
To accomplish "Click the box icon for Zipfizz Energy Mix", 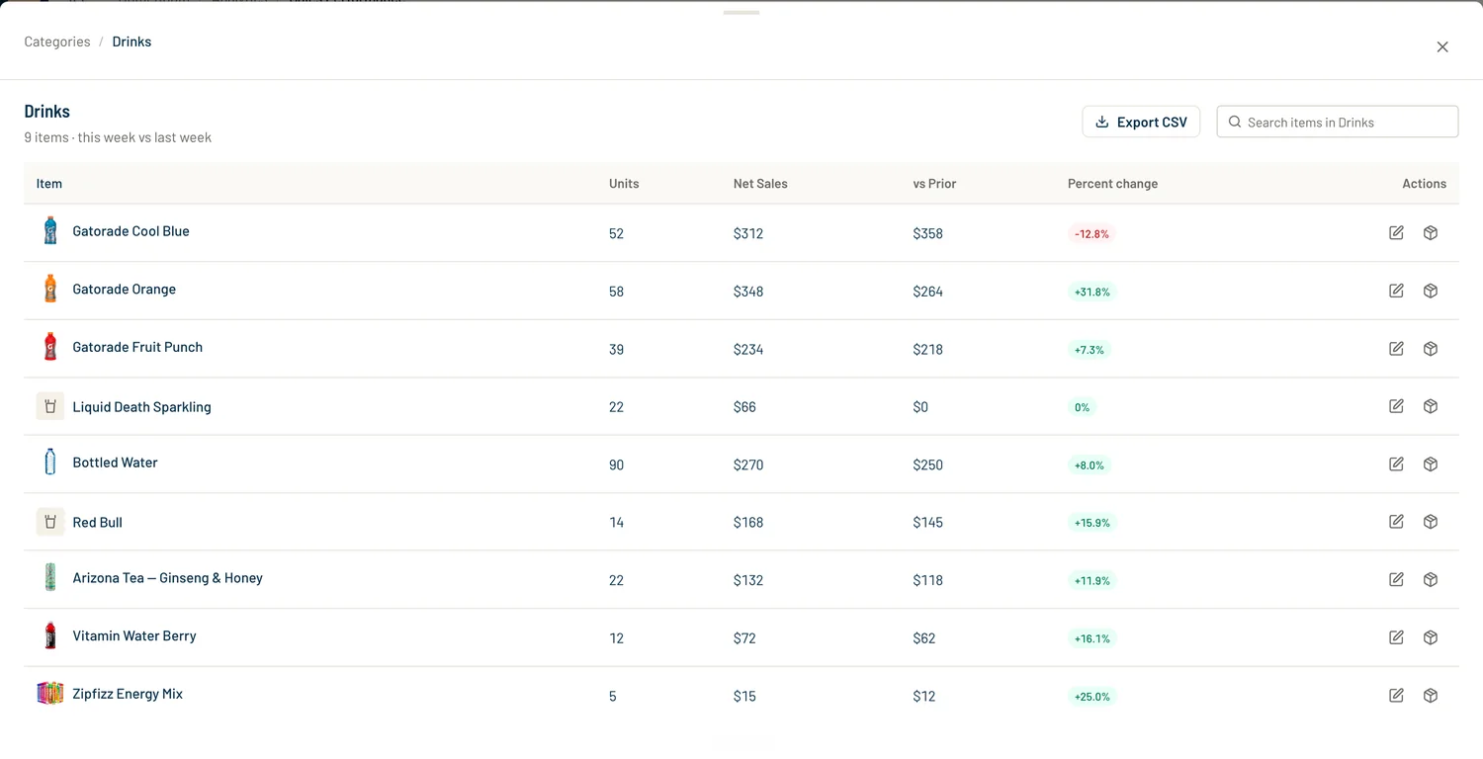I will click(1431, 696).
